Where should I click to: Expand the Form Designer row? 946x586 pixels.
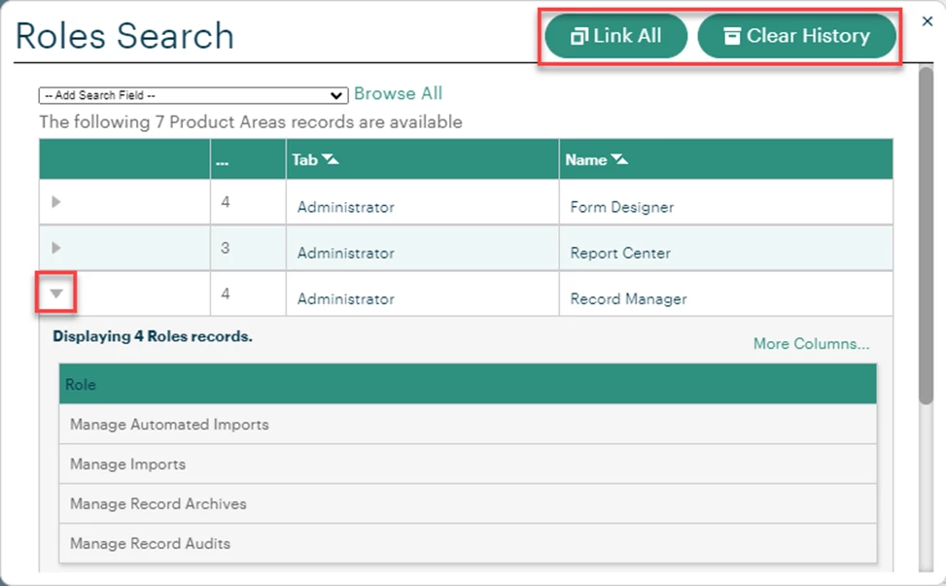click(56, 202)
